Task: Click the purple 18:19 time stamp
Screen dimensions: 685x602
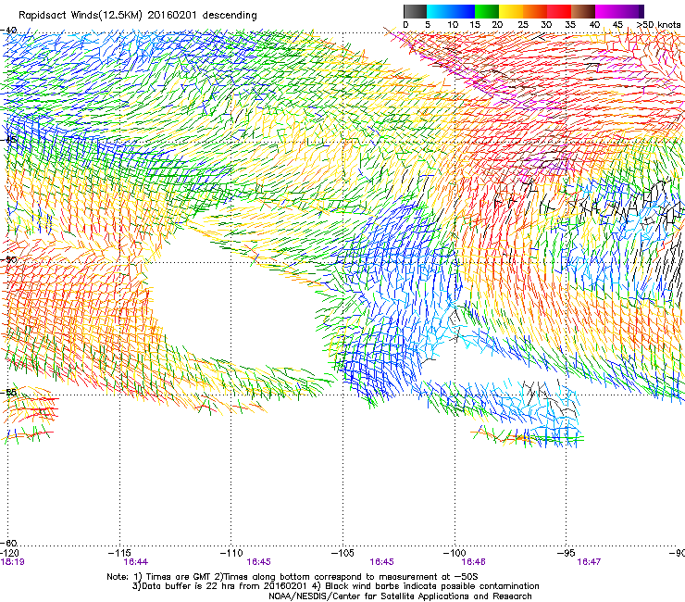Action: pos(12,562)
